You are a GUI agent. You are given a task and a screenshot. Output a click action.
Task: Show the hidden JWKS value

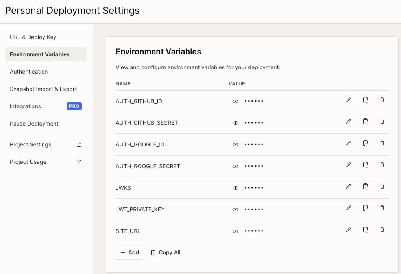[235, 188]
